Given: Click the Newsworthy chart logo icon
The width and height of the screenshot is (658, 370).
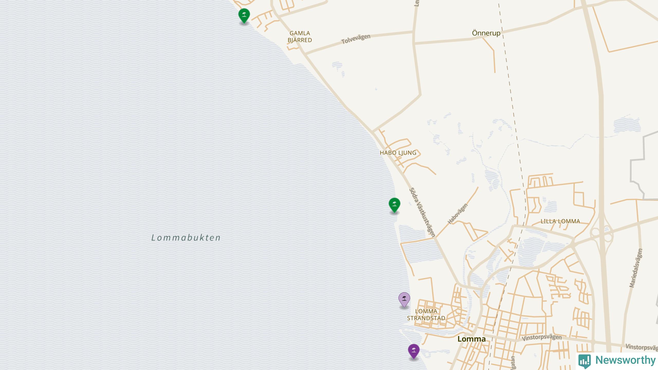Looking at the screenshot, I should click(584, 361).
